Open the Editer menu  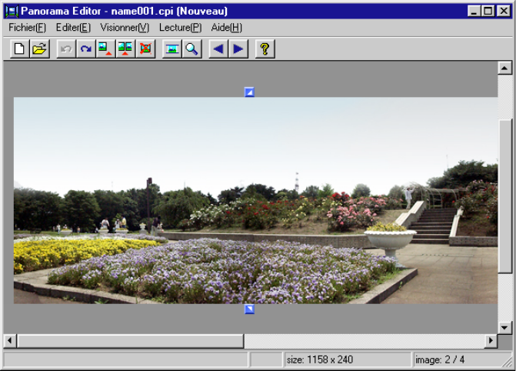(x=73, y=27)
